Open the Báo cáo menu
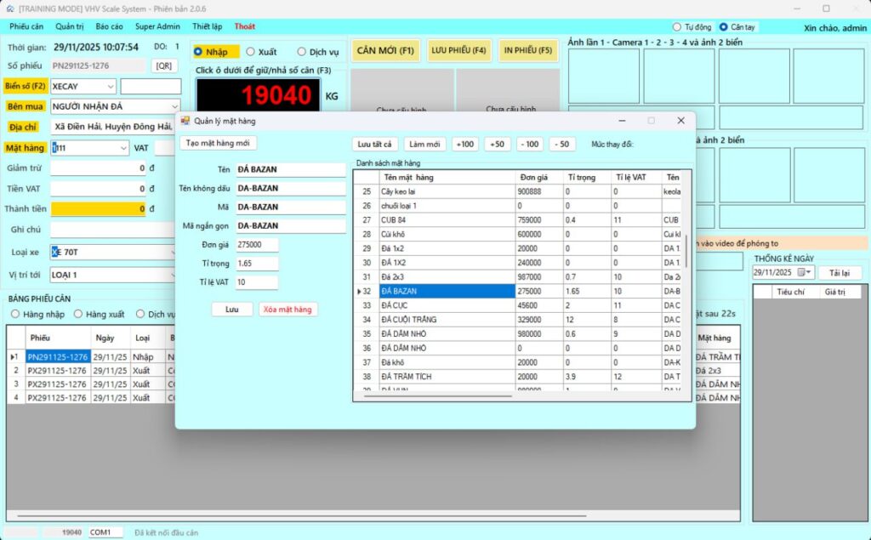The width and height of the screenshot is (871, 540). (109, 26)
